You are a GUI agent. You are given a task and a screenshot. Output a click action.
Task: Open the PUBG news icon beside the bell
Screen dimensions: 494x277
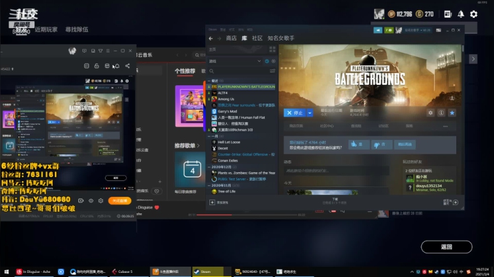coord(447,14)
